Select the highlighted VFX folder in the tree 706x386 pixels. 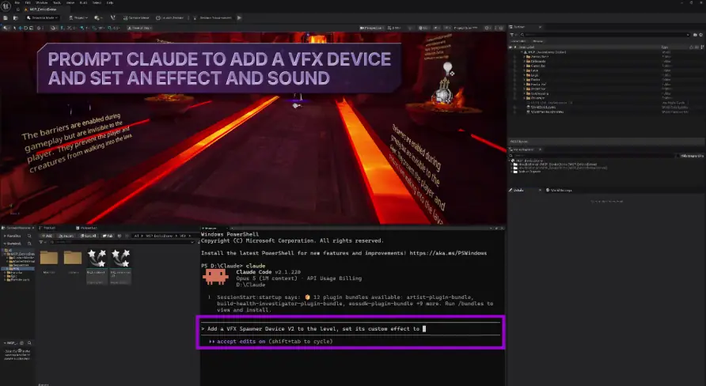click(17, 269)
